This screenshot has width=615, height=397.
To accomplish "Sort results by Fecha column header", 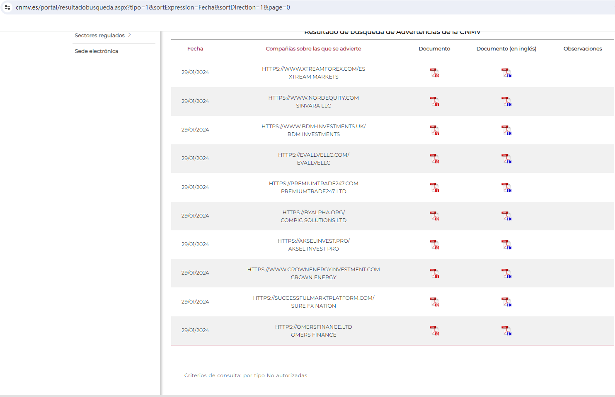I will click(x=195, y=49).
